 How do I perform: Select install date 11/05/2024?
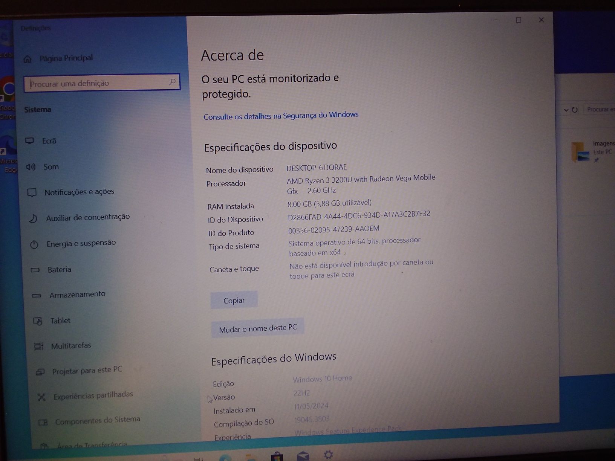click(311, 406)
